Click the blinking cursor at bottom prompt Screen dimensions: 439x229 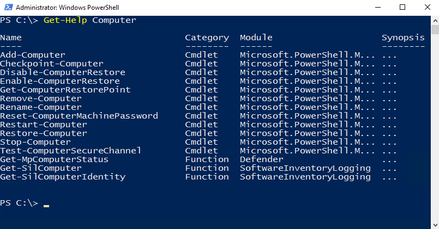(x=46, y=206)
